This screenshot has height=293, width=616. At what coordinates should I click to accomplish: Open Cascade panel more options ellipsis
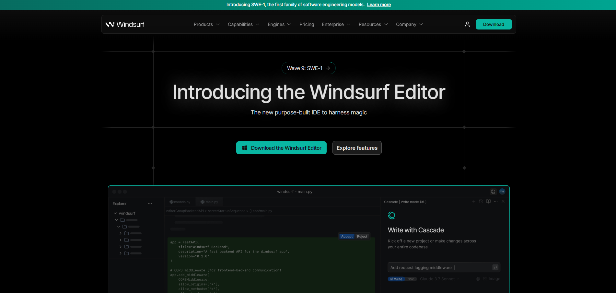(x=496, y=201)
